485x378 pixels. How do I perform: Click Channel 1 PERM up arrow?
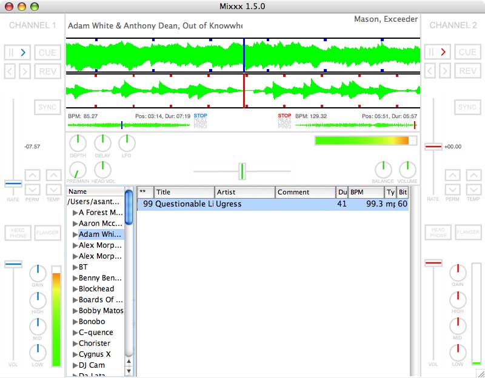(33, 175)
